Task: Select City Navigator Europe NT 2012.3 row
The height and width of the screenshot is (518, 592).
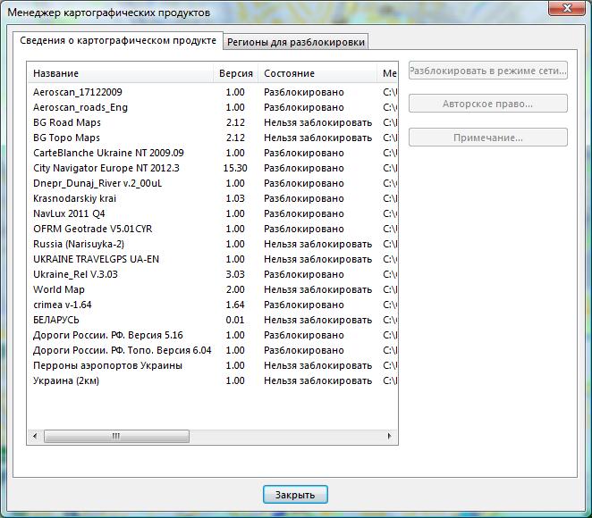Action: coord(106,168)
